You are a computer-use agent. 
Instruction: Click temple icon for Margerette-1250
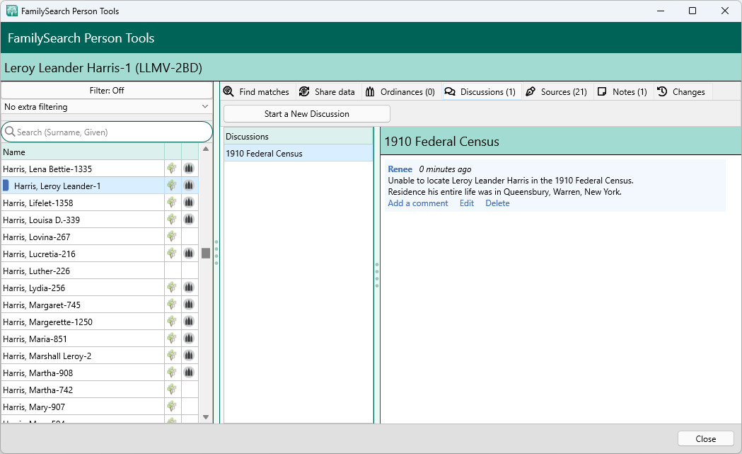[189, 322]
